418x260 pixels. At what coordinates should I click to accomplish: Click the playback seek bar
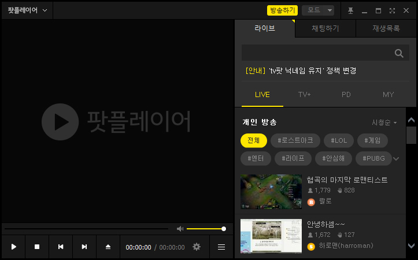point(86,229)
